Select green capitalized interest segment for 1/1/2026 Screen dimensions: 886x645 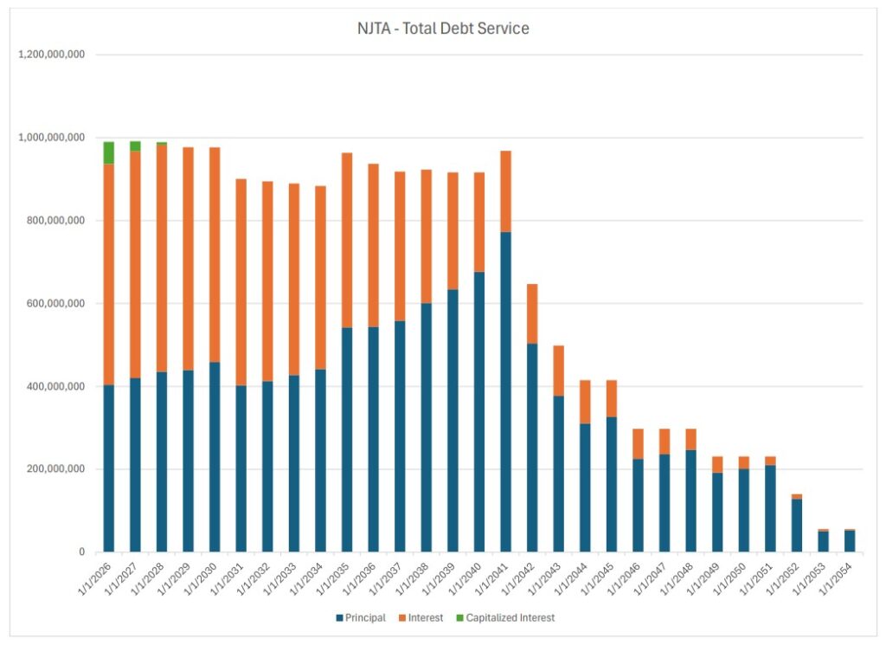click(x=109, y=152)
